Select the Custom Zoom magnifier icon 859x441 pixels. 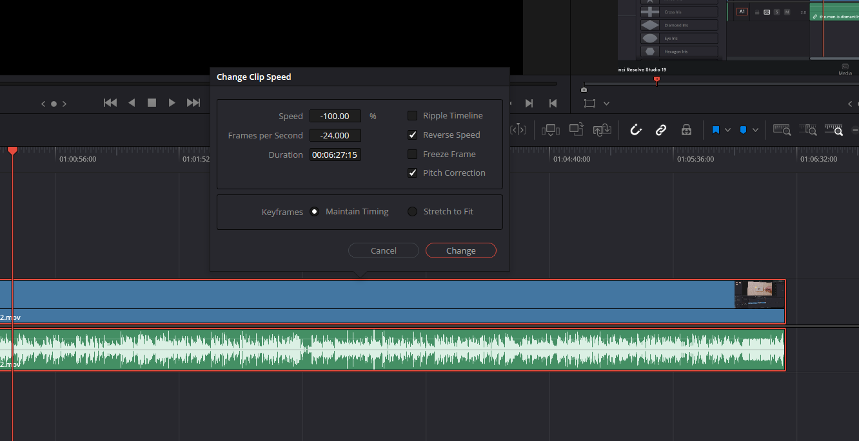pyautogui.click(x=834, y=130)
